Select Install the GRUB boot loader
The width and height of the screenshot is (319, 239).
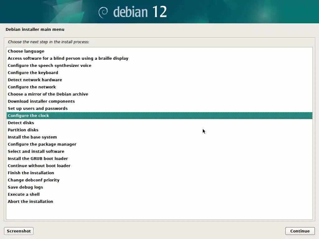[x=159, y=158]
